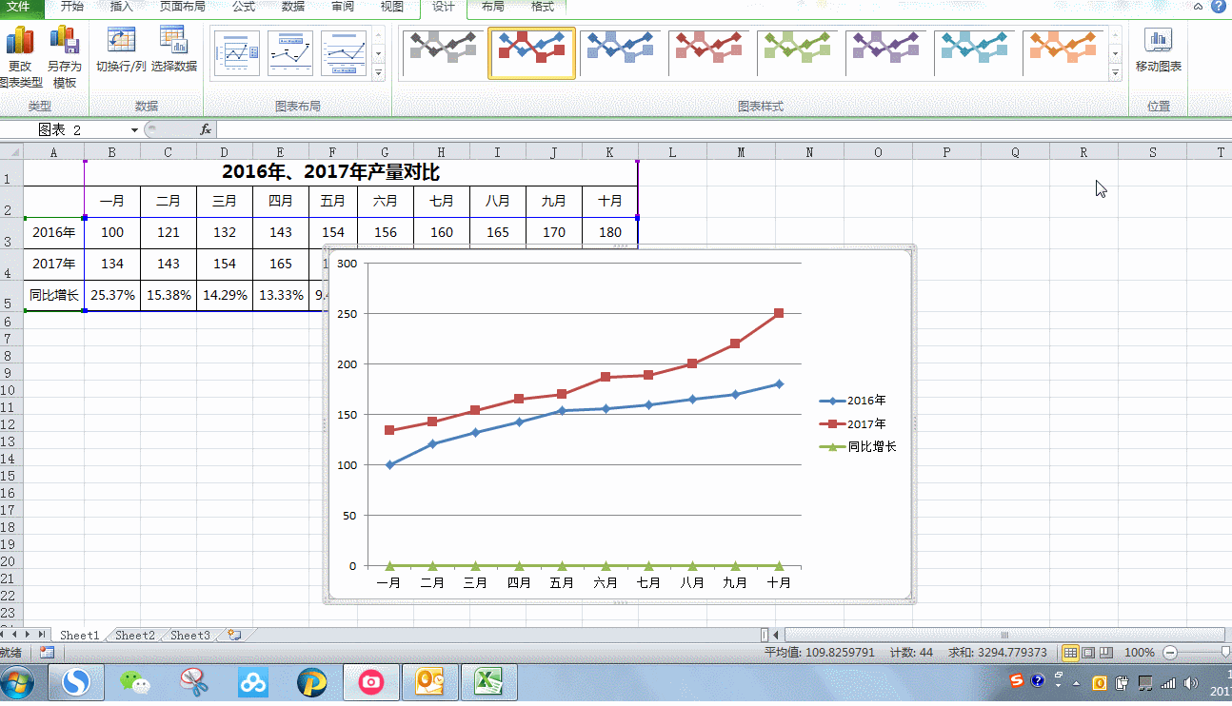Switch to Normal view in status bar

point(1070,653)
